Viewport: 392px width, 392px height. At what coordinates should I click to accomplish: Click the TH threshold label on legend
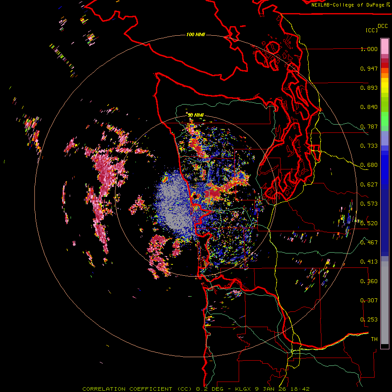[374, 339]
